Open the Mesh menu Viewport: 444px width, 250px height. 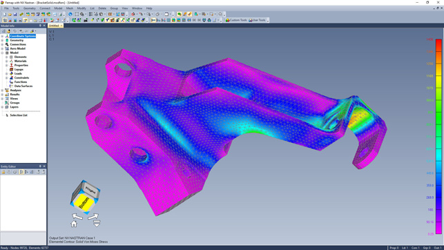(x=70, y=8)
